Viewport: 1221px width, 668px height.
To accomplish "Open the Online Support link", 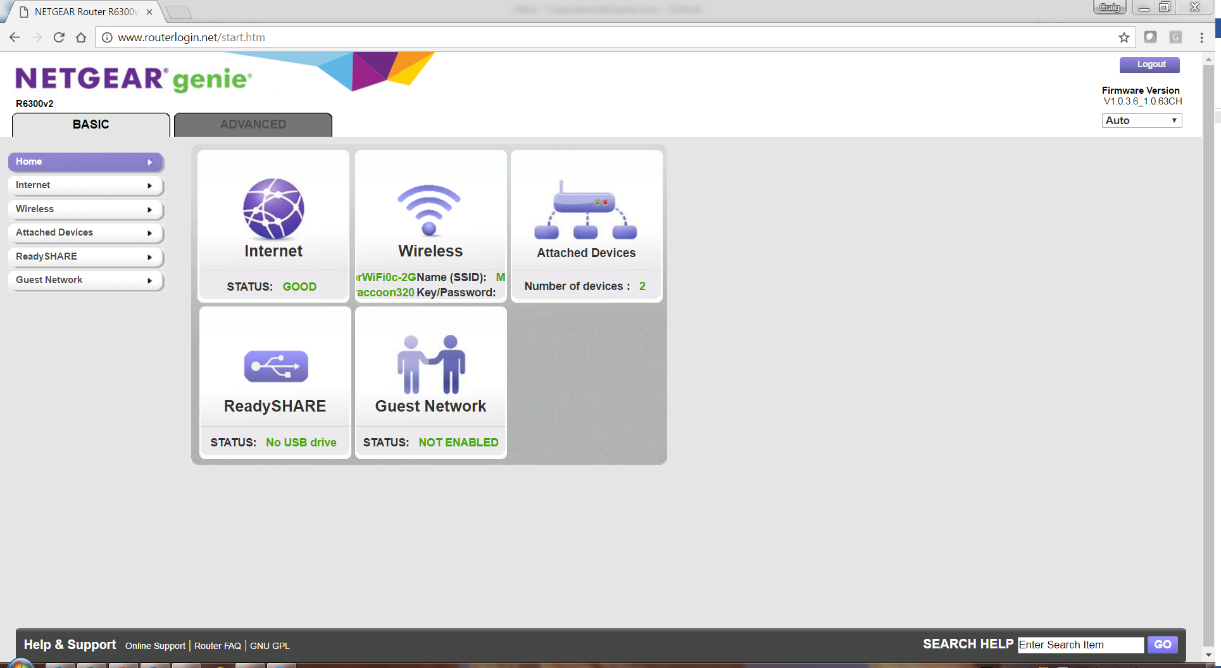I will pyautogui.click(x=155, y=646).
